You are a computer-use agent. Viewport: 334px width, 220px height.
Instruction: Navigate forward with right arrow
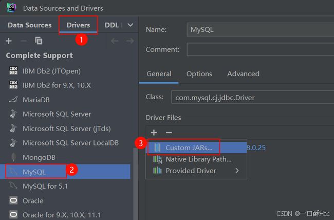130,41
